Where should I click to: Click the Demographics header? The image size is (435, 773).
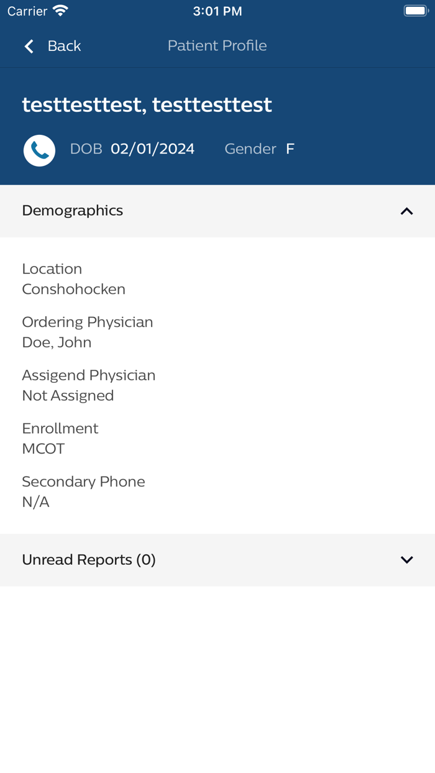[x=72, y=211]
